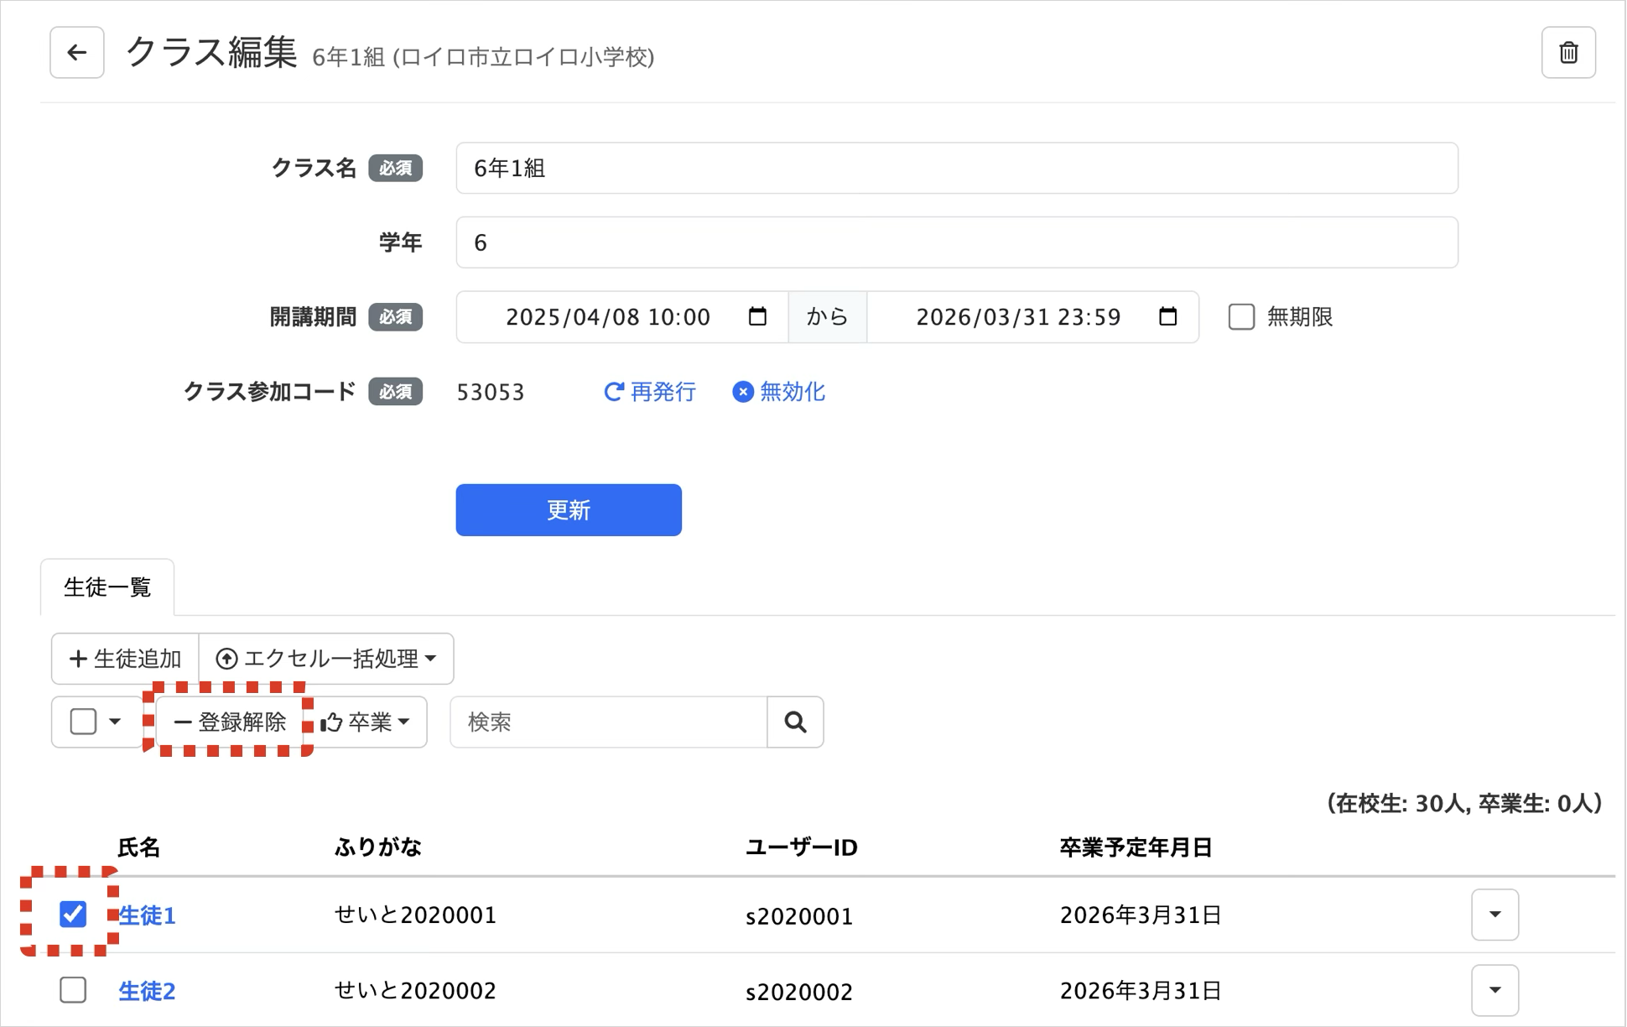This screenshot has height=1027, width=1627.
Task: Open end date calendar picker icon
Action: coord(1167,316)
